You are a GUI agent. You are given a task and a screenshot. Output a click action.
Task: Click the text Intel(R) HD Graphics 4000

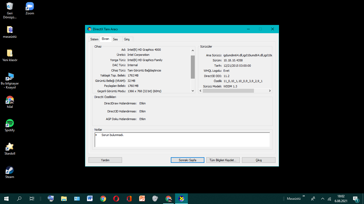click(x=144, y=50)
